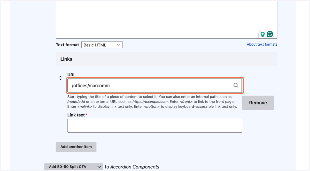This screenshot has width=310, height=171.
Task: Click the Grammarly icon in text area
Action: click(x=270, y=34)
